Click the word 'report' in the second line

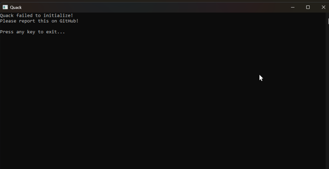tap(27, 21)
